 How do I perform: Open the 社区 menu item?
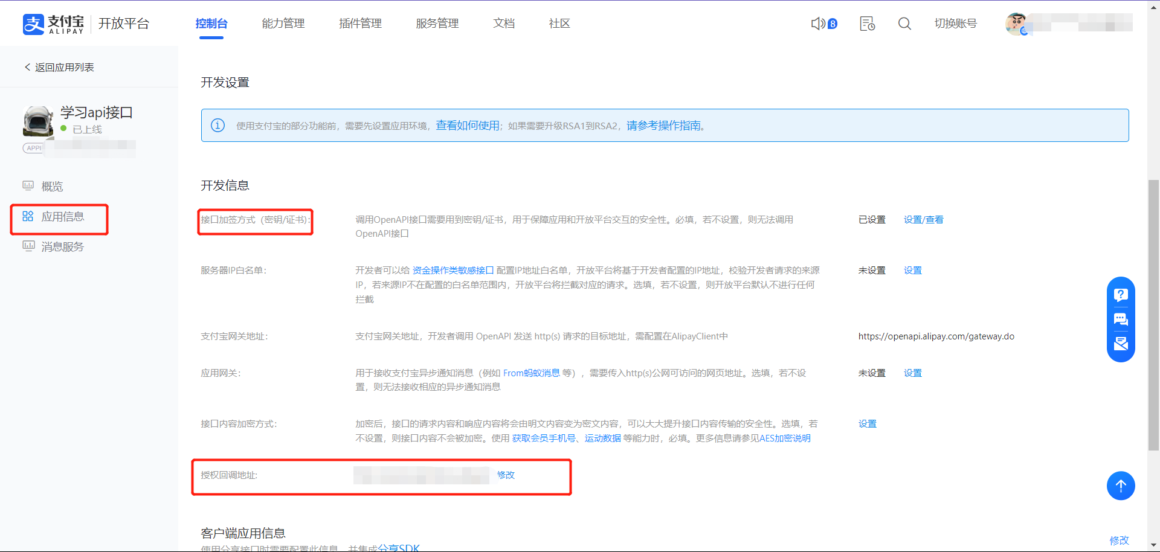(x=559, y=23)
